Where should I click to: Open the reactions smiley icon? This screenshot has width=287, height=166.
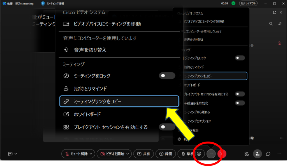[199, 154]
